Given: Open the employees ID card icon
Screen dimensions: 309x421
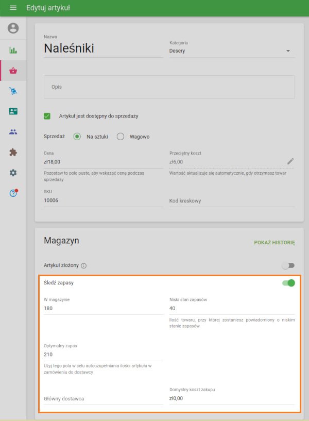Looking at the screenshot, I should click(13, 111).
